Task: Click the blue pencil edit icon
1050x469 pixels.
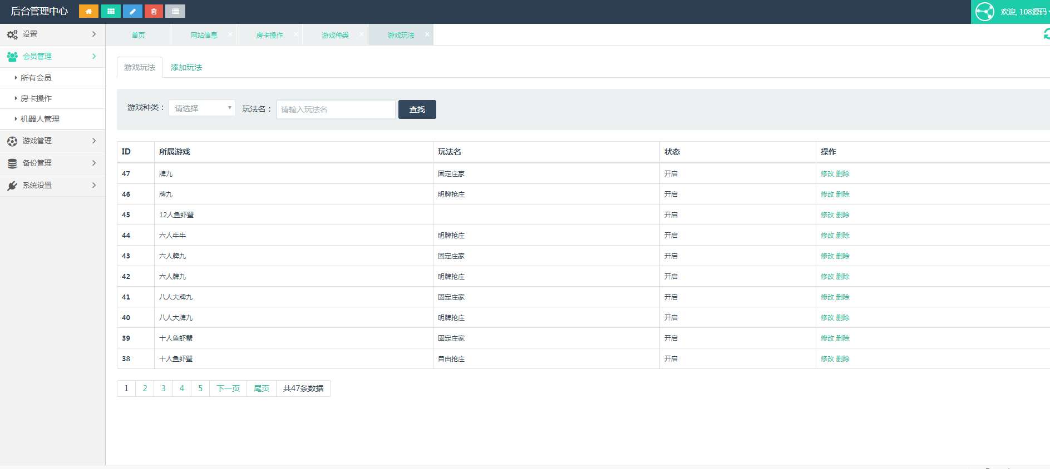Action: 132,11
